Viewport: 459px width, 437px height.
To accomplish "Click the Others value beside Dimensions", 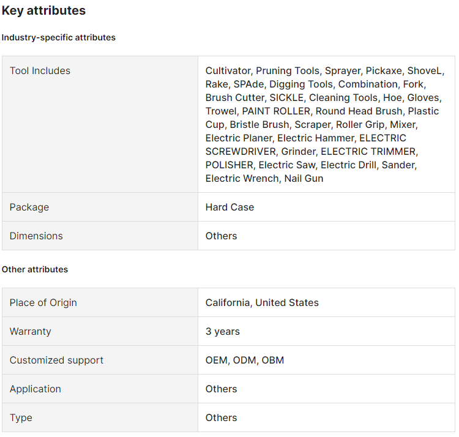I will pos(221,236).
